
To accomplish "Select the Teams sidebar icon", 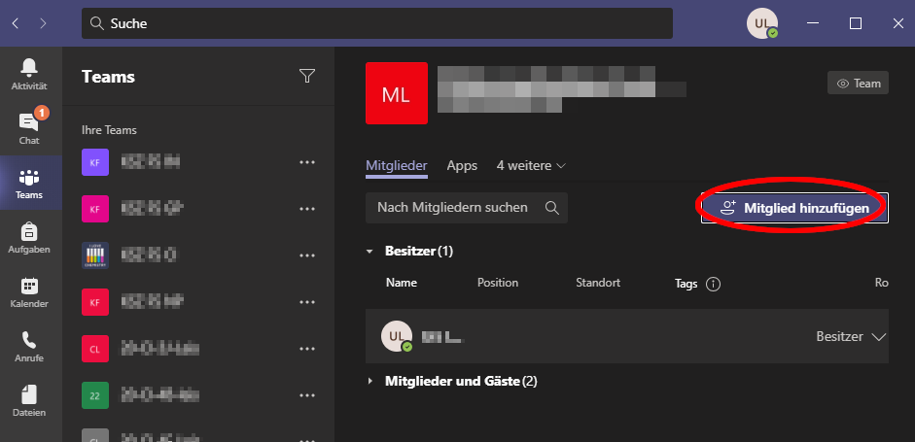I will (x=29, y=183).
